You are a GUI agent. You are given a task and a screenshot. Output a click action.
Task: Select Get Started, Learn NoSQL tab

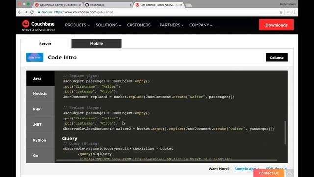(158, 5)
